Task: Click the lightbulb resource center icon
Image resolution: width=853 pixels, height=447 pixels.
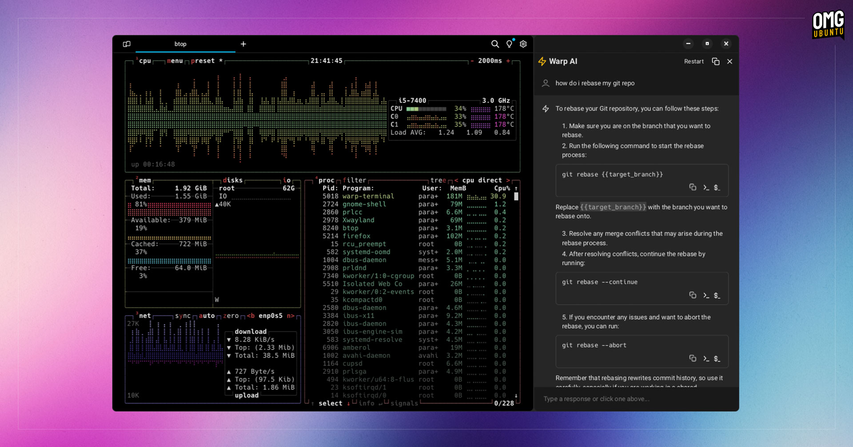Action: pos(509,44)
